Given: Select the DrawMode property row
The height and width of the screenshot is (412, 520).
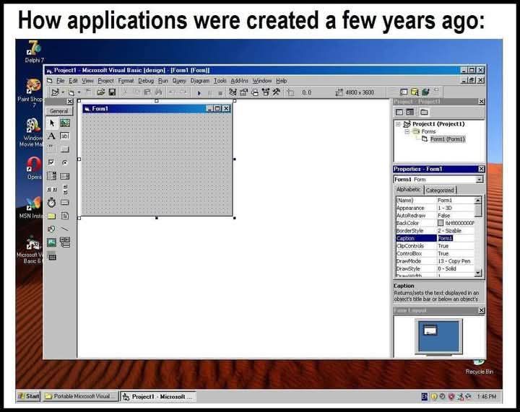Looking at the screenshot, I should click(435, 261).
